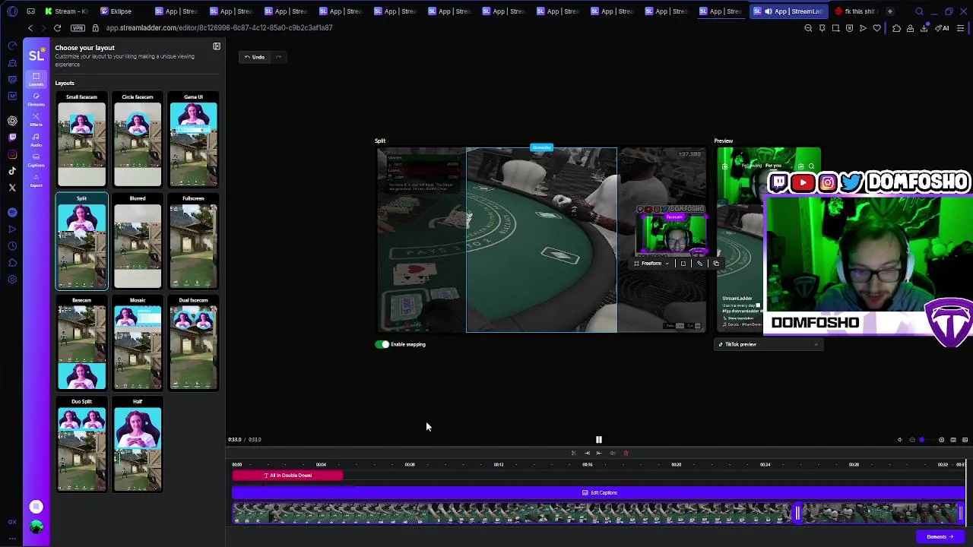Screen dimensions: 973x547
Task: Pause playback with the pause button
Action: [x=599, y=440]
